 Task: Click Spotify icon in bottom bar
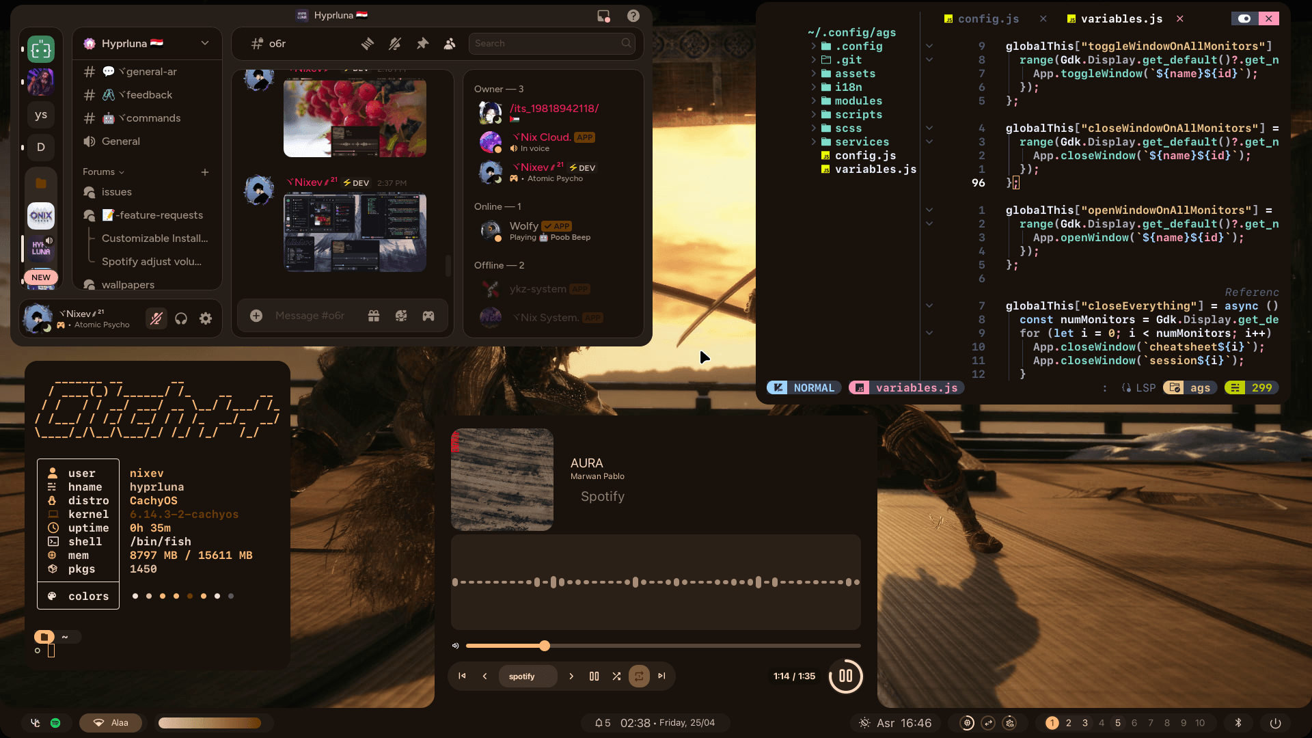tap(56, 723)
